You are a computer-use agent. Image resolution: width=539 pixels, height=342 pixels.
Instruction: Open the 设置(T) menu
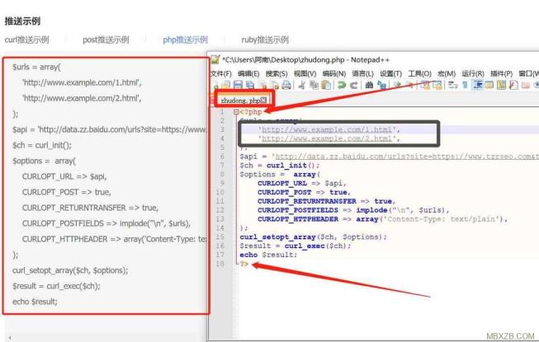click(391, 73)
